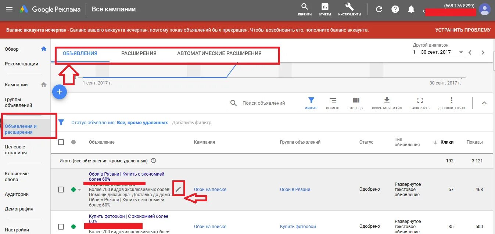Click the Развернуть fullscreen icon

tap(420, 103)
